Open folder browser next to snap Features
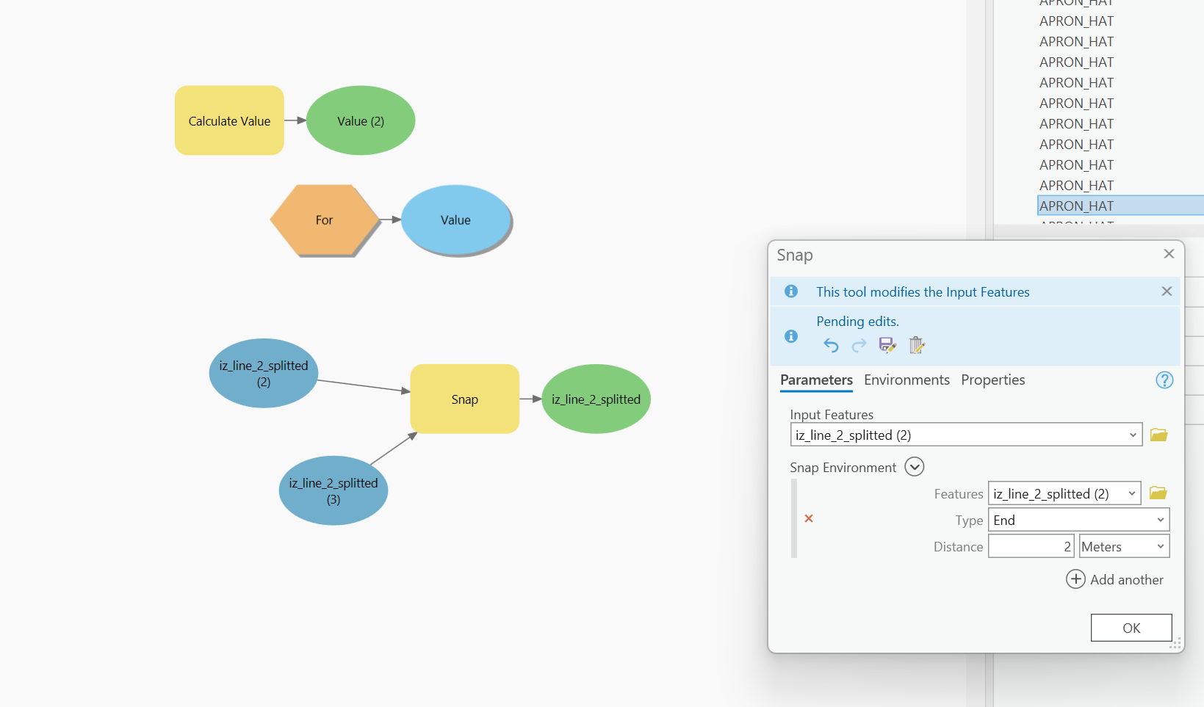Viewport: 1204px width, 707px height. pyautogui.click(x=1158, y=493)
